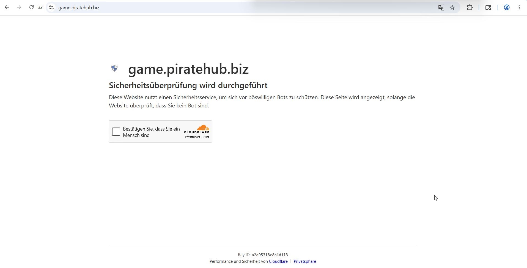Click the Ray ID text a2d95318c8a1d113
Viewport: 527px width, 268px height.
pos(270,255)
